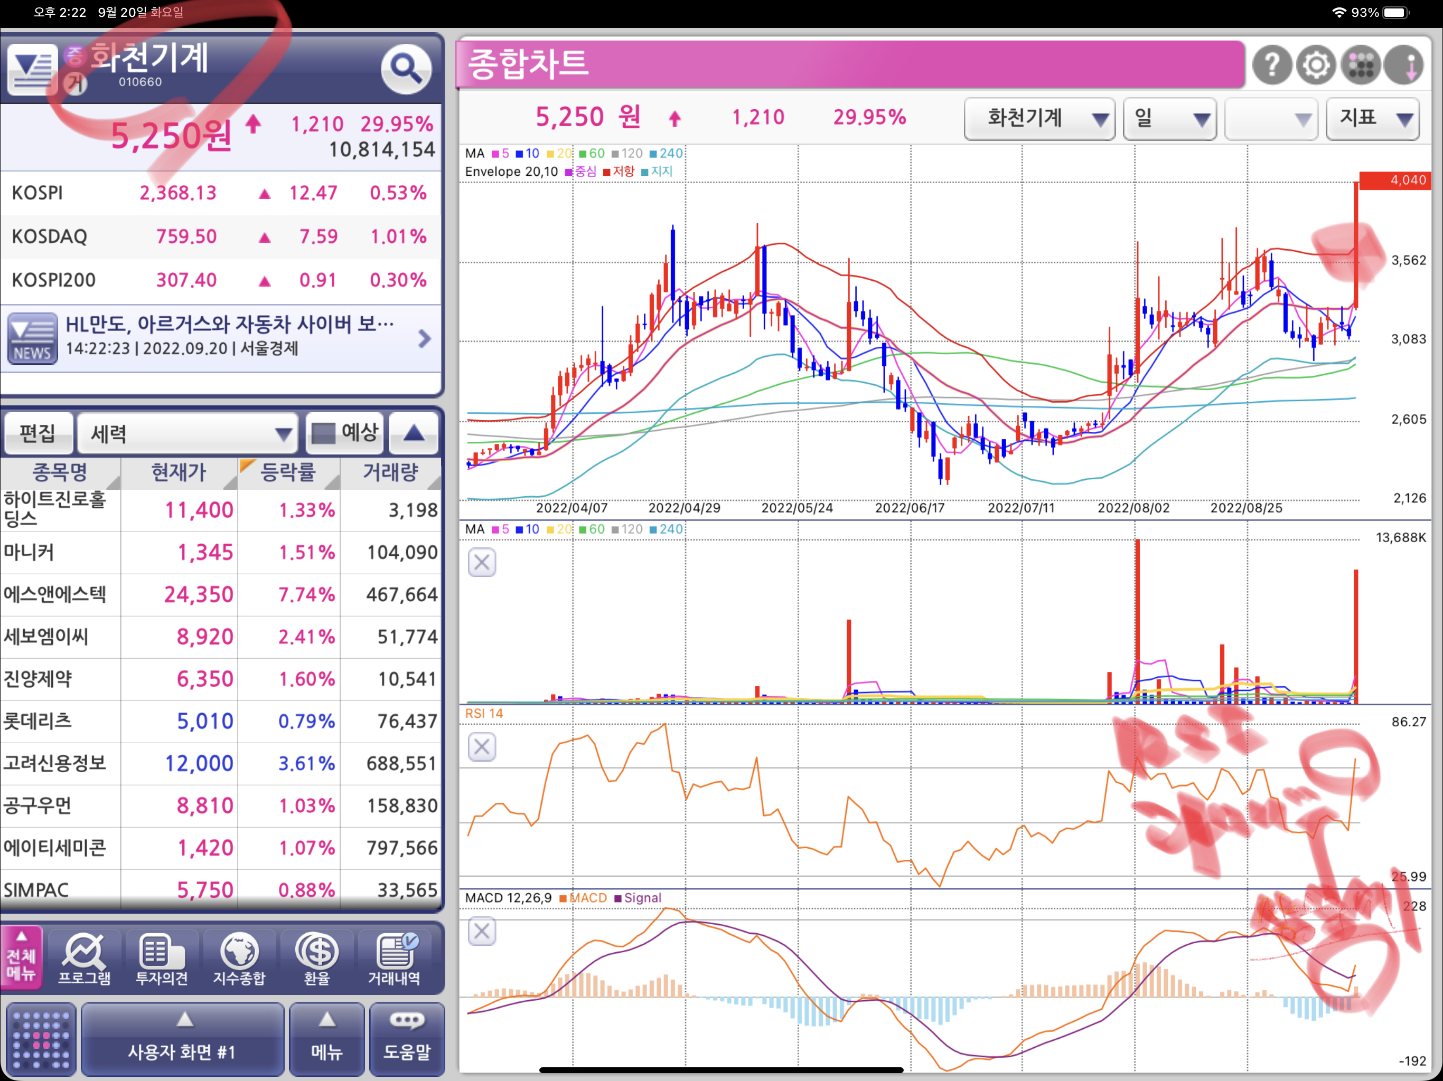Expand the 사용자 화면 #1 menu
This screenshot has width=1443, height=1081.
click(x=182, y=1039)
